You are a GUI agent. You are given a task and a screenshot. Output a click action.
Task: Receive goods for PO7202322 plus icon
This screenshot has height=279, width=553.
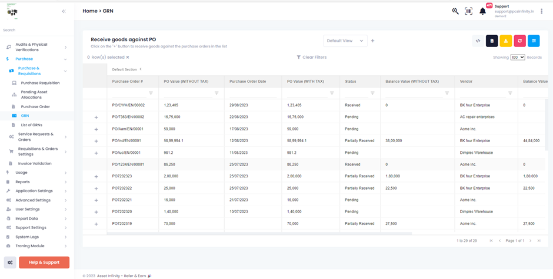point(96,189)
